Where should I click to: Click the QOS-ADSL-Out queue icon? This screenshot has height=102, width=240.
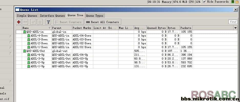[25, 51]
